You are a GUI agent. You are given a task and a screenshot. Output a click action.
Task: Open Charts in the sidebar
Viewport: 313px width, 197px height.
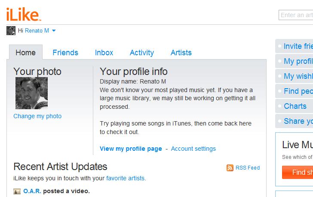click(295, 106)
